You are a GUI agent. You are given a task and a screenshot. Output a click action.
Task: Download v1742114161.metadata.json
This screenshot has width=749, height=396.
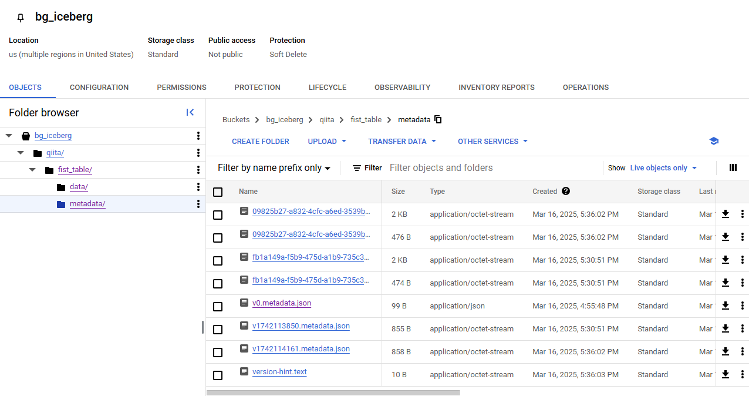(x=726, y=351)
